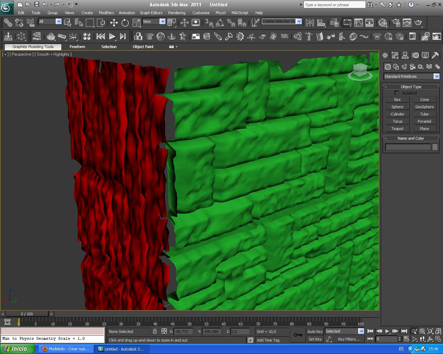443x354 pixels.
Task: Open the Key Filters dialog
Action: pyautogui.click(x=349, y=339)
